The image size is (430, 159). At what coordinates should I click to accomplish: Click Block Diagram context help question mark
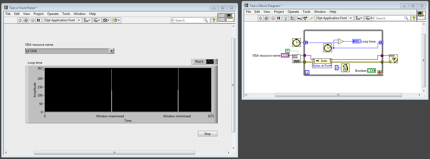(414, 18)
